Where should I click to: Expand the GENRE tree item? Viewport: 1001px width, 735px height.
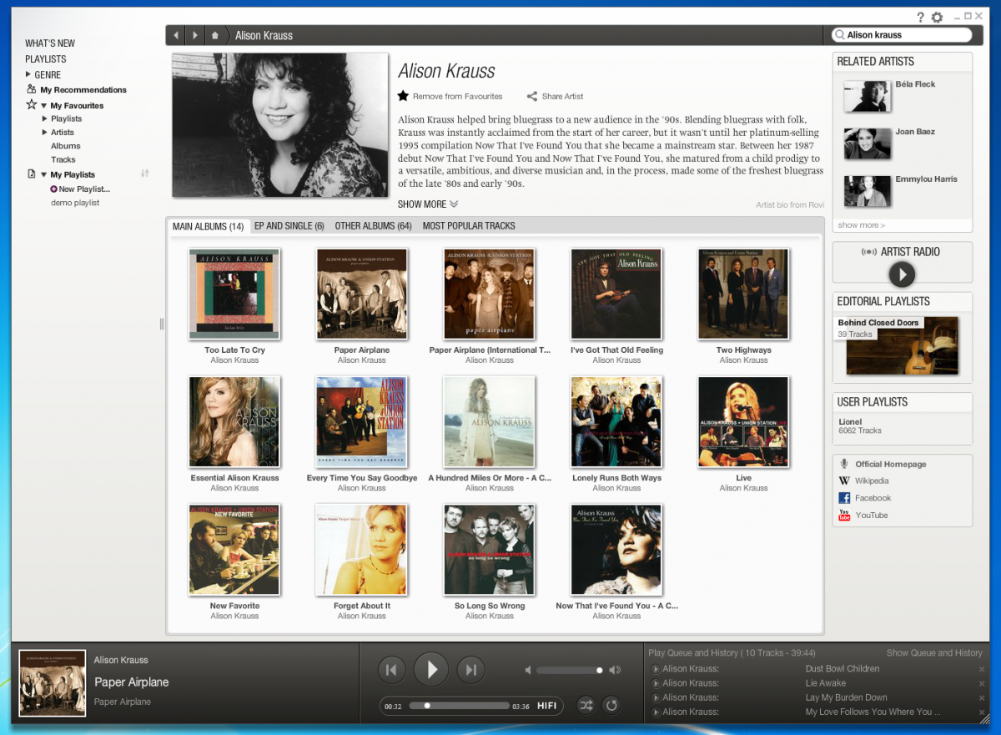click(28, 74)
